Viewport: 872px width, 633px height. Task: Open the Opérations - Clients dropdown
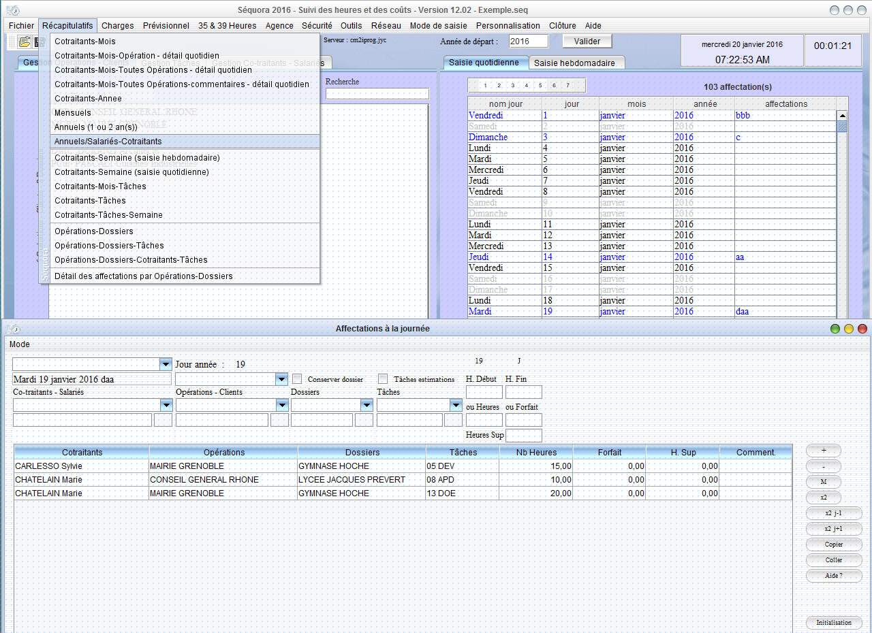(281, 404)
